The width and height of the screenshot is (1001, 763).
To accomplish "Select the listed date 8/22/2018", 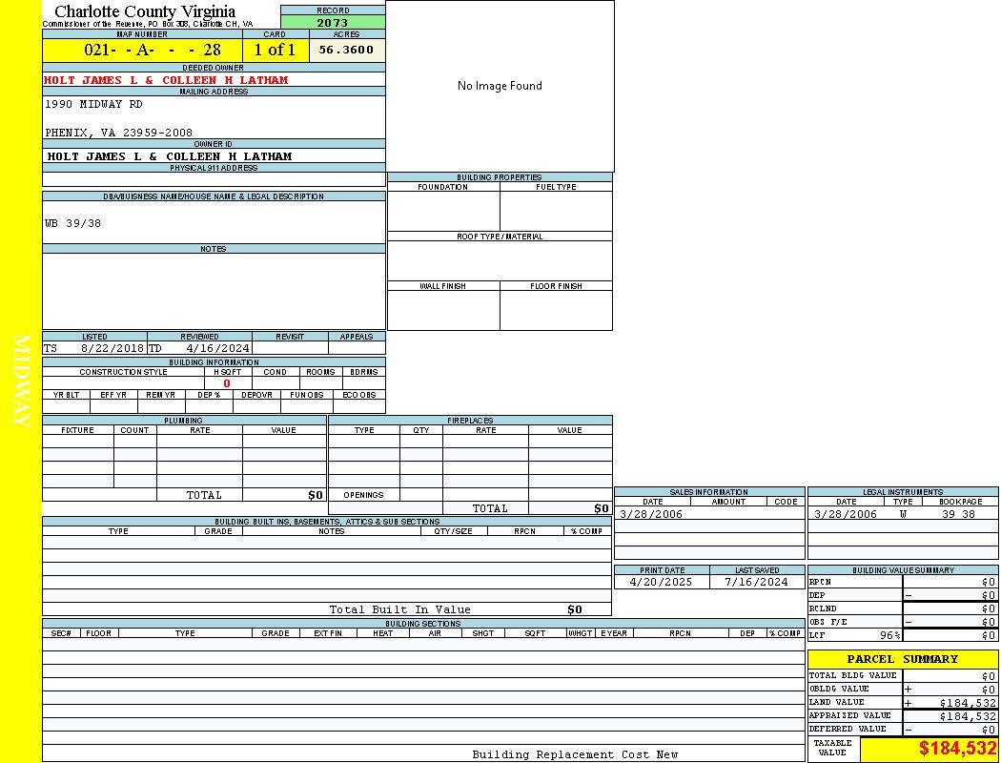I will click(112, 348).
